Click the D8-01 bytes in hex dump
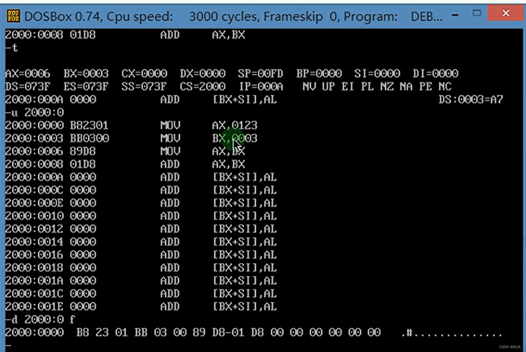The image size is (526, 352). pos(228,332)
